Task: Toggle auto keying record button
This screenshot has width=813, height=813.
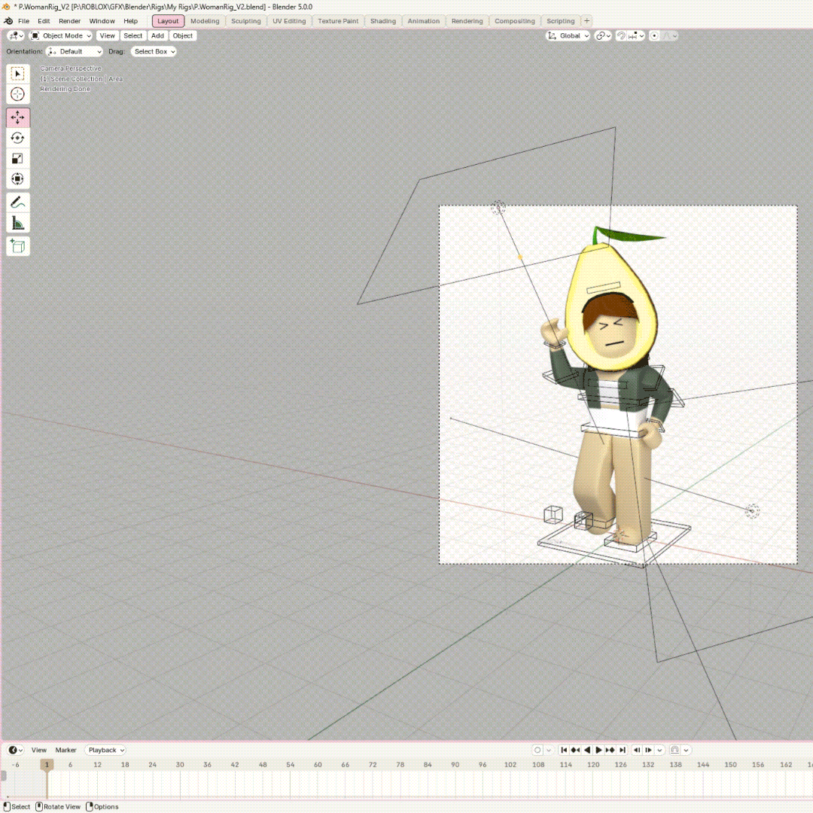Action: pyautogui.click(x=537, y=750)
